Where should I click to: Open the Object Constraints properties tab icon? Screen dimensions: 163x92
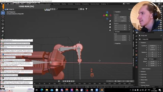pyautogui.click(x=137, y=61)
